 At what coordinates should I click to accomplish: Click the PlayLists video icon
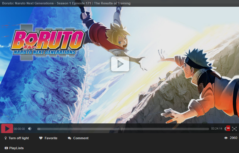pyautogui.click(x=6, y=148)
